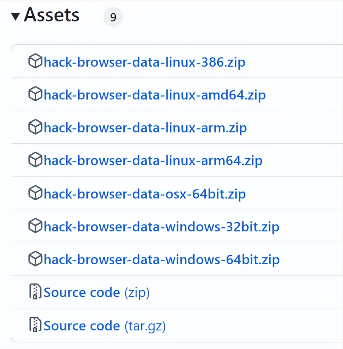
Task: Download Source code (zip) archive
Action: pyautogui.click(x=96, y=292)
